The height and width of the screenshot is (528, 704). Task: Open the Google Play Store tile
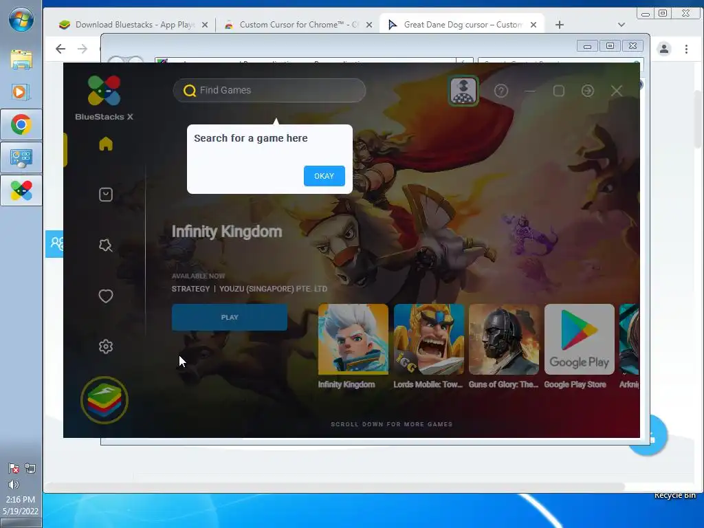click(x=579, y=339)
